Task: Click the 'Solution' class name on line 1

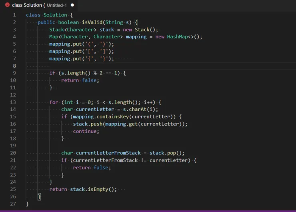Action: point(55,15)
